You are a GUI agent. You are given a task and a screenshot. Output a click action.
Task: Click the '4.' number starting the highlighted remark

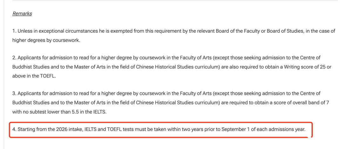point(14,129)
